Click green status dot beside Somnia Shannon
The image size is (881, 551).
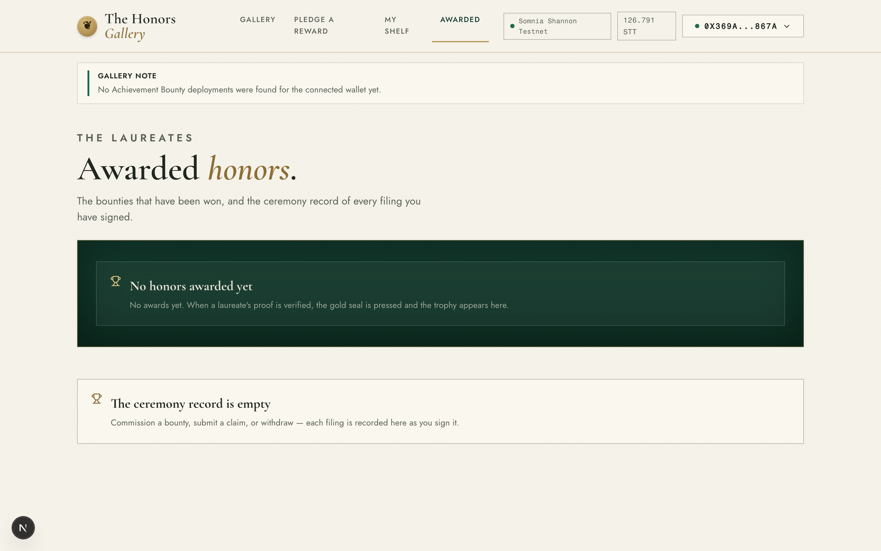click(x=512, y=26)
